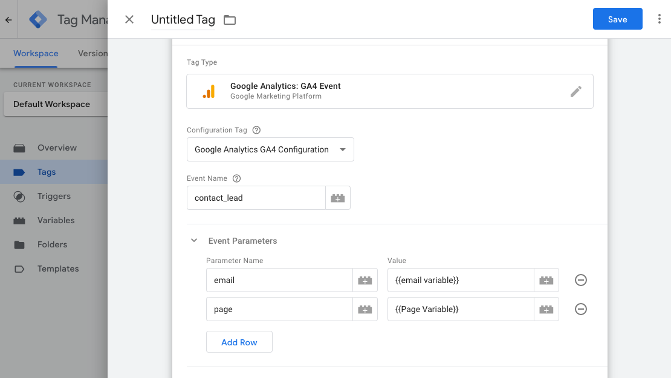Image resolution: width=671 pixels, height=378 pixels.
Task: Click the Event Name field containing contact_lead
Action: [256, 198]
